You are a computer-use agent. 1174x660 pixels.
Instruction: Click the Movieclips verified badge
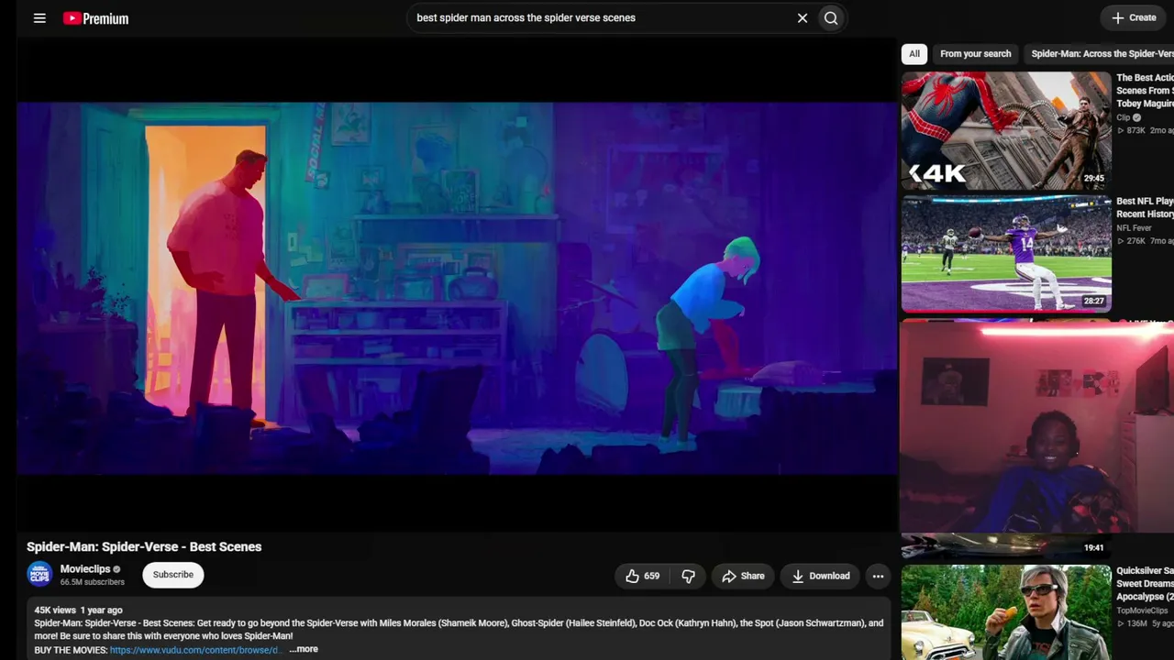pos(116,569)
